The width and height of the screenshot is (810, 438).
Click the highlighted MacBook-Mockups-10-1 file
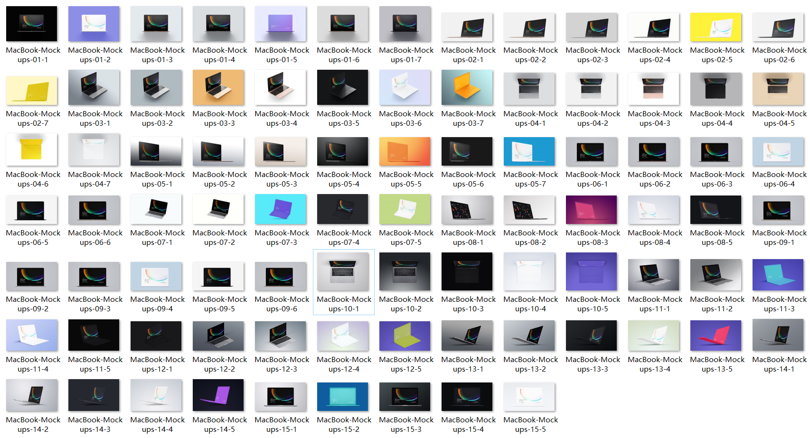(x=343, y=271)
